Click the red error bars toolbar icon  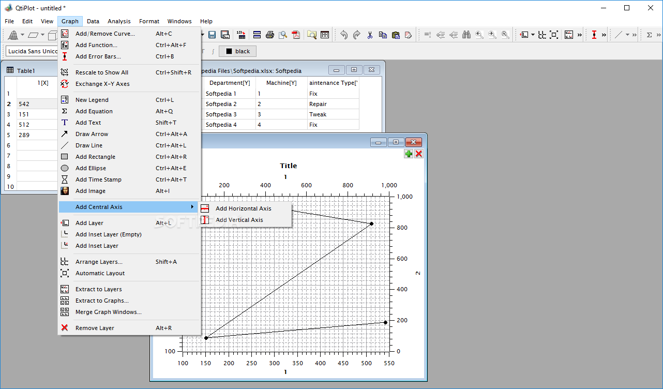click(x=594, y=35)
